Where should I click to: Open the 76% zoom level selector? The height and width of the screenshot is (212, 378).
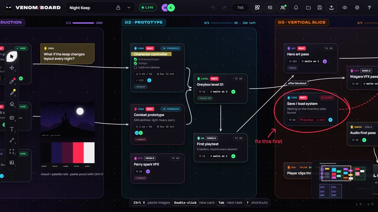click(240, 8)
